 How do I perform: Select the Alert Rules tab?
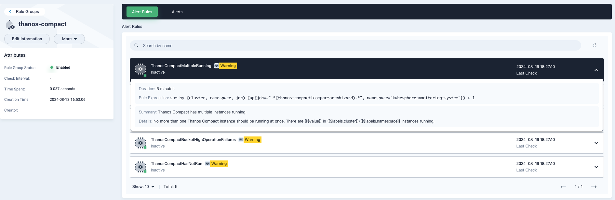point(142,12)
